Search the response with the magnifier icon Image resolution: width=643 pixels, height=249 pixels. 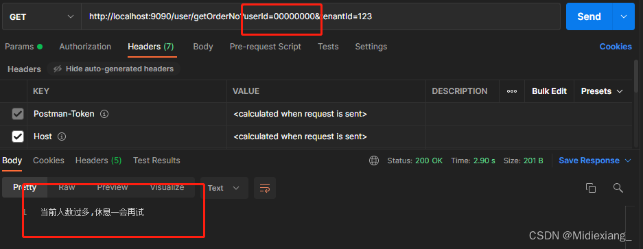[x=618, y=188]
